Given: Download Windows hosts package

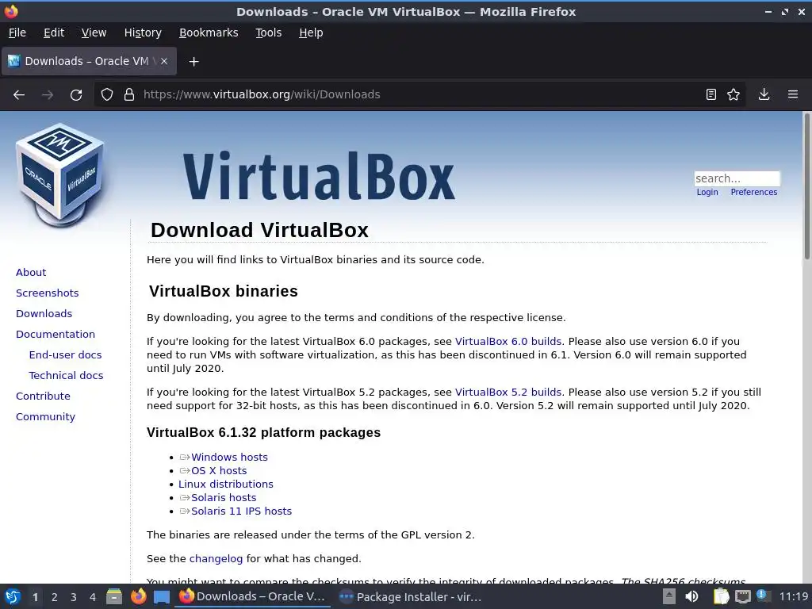Looking at the screenshot, I should pyautogui.click(x=229, y=458).
